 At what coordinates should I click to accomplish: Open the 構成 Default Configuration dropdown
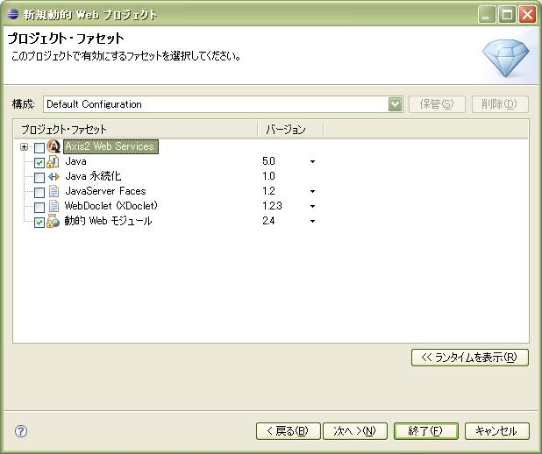pos(395,104)
